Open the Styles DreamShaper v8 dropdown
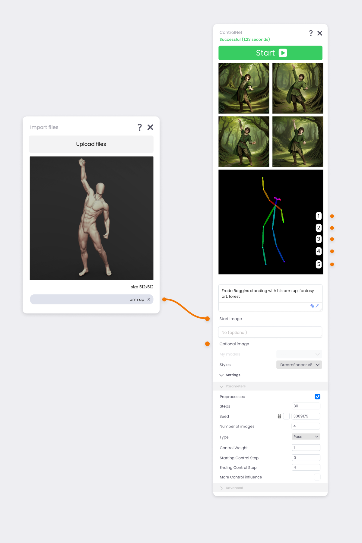This screenshot has width=362, height=543. [x=299, y=365]
